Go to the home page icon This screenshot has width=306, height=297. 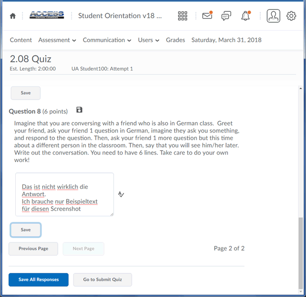(13, 16)
